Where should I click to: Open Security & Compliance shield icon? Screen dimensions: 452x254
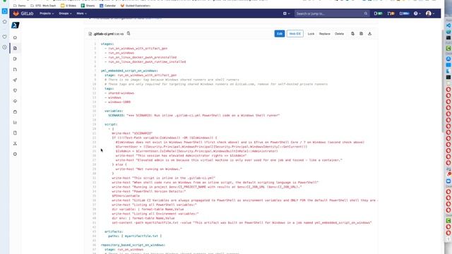coord(15,90)
